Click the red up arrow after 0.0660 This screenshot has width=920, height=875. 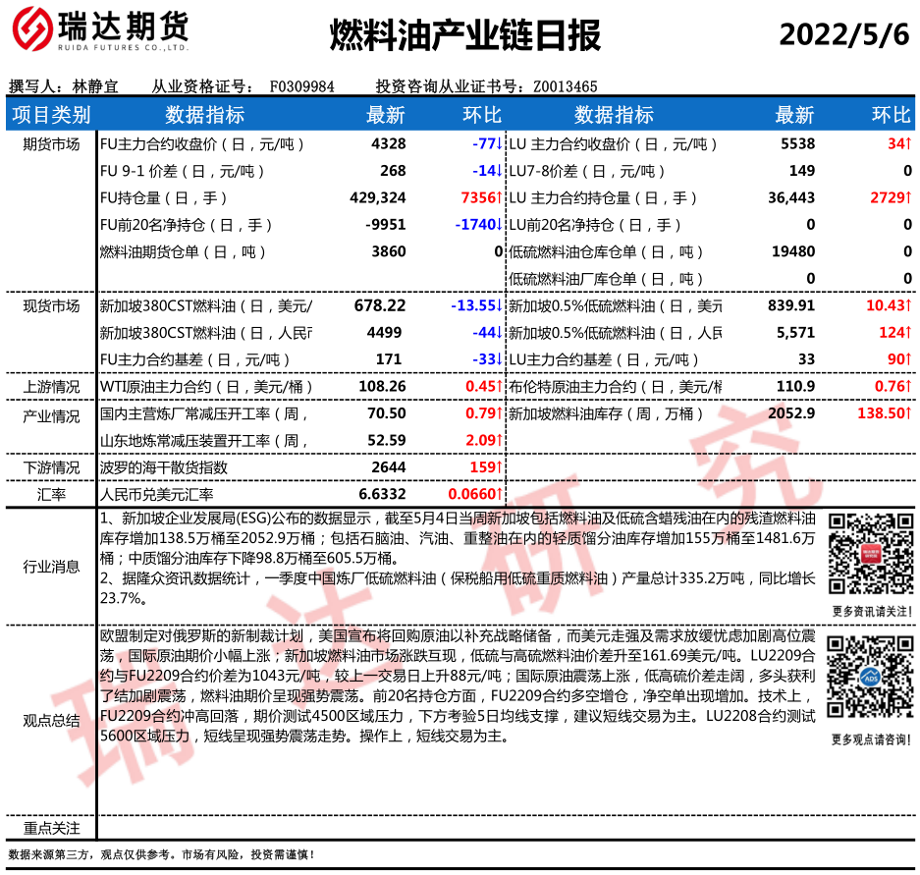tap(499, 494)
